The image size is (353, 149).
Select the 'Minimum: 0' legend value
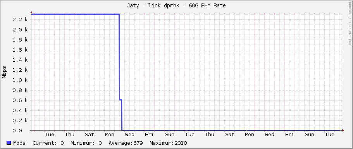click(x=86, y=143)
